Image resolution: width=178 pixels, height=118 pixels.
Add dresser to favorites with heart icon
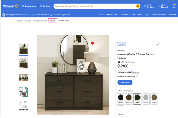(x=158, y=44)
